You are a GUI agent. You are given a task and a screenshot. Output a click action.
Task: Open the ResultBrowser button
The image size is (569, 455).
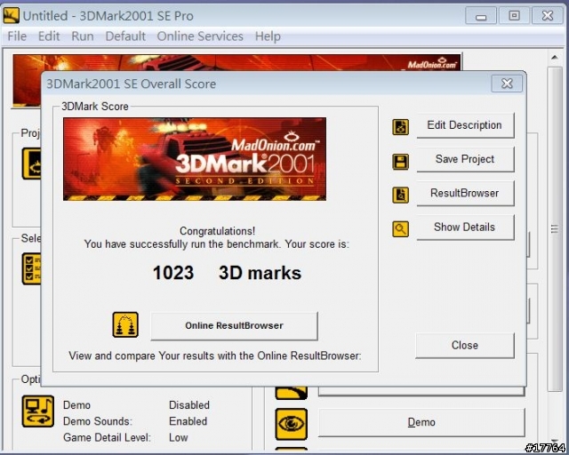465,193
